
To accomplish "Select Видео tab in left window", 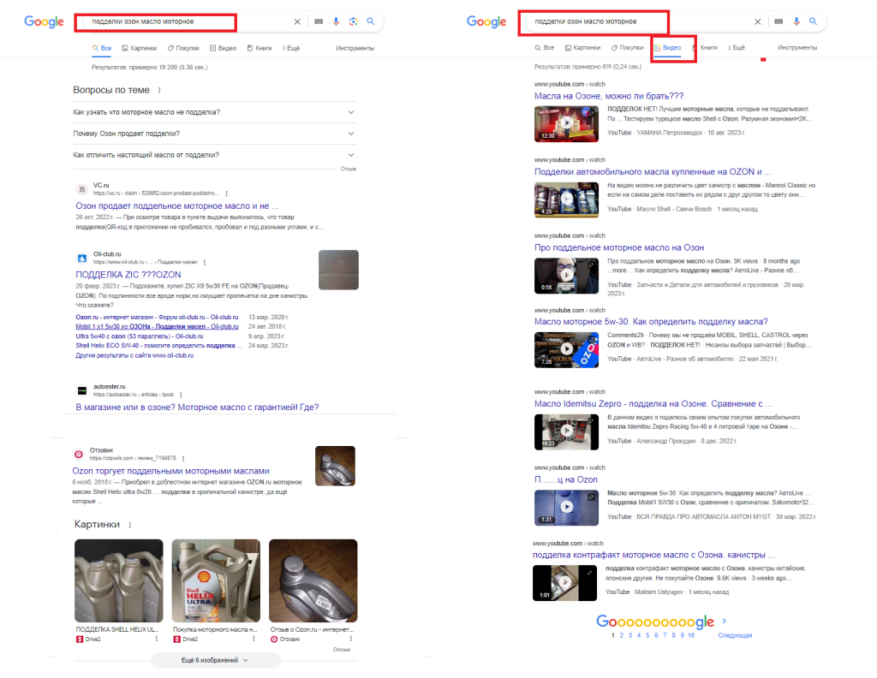I will click(224, 48).
